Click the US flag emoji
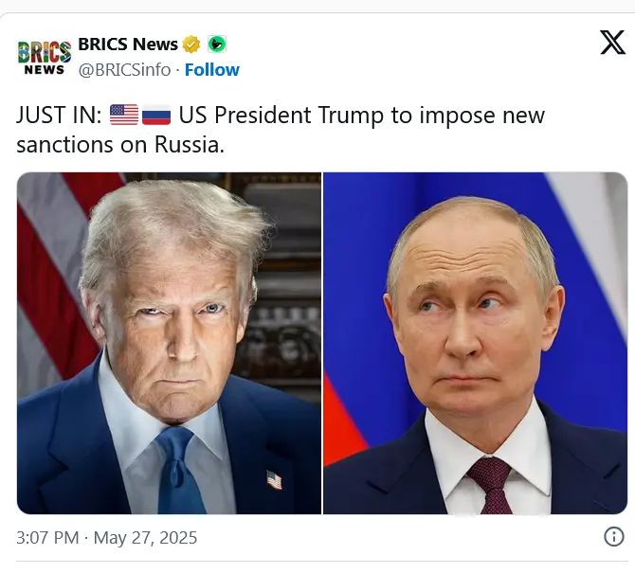The height and width of the screenshot is (573, 635). pos(124,115)
